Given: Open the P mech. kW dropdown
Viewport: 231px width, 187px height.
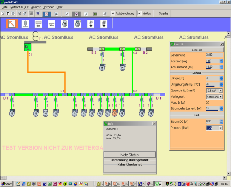Looking at the screenshot, I should (220, 128).
